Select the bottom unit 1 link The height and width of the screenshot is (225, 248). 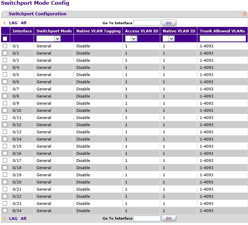(x=4, y=219)
